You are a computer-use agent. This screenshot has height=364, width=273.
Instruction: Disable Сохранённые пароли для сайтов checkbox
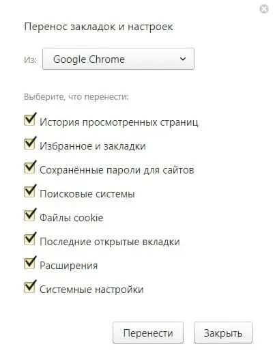tap(29, 168)
